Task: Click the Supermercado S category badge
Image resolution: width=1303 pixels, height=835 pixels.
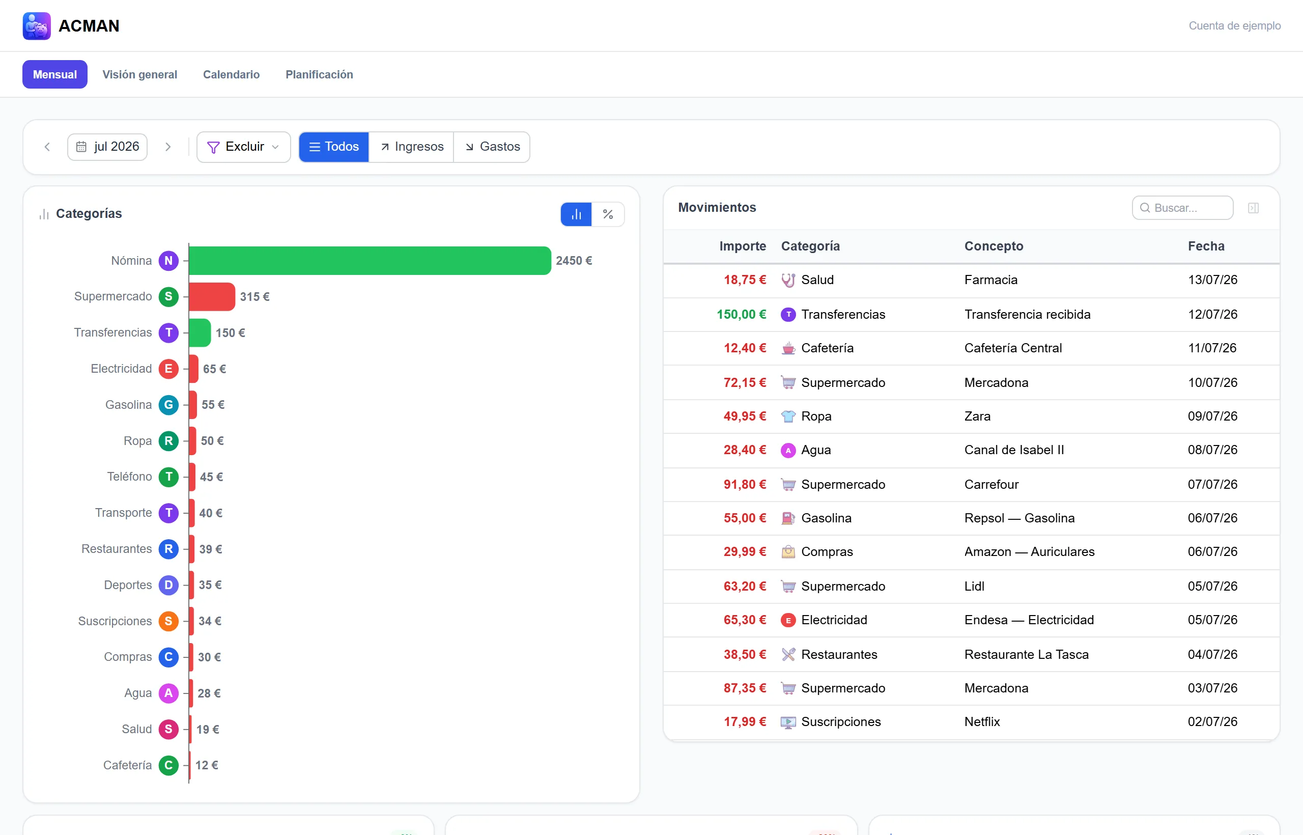Action: click(x=168, y=297)
